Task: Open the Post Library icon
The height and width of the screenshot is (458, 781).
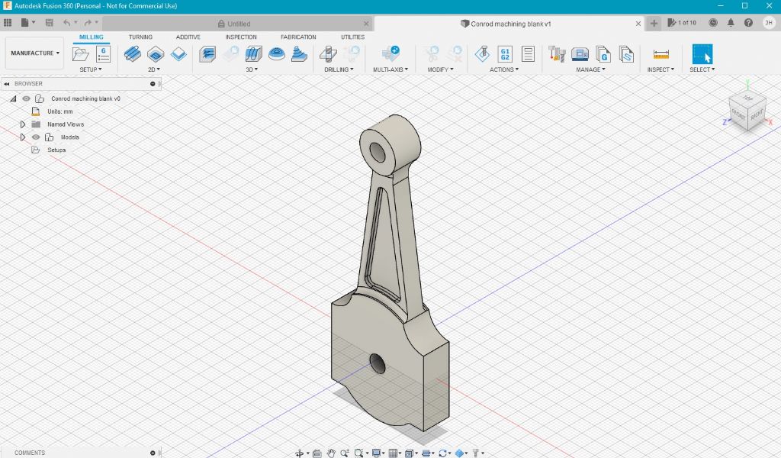Action: (x=603, y=54)
